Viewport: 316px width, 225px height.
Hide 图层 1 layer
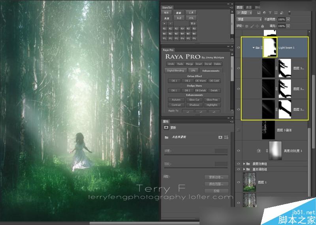pos(239,182)
